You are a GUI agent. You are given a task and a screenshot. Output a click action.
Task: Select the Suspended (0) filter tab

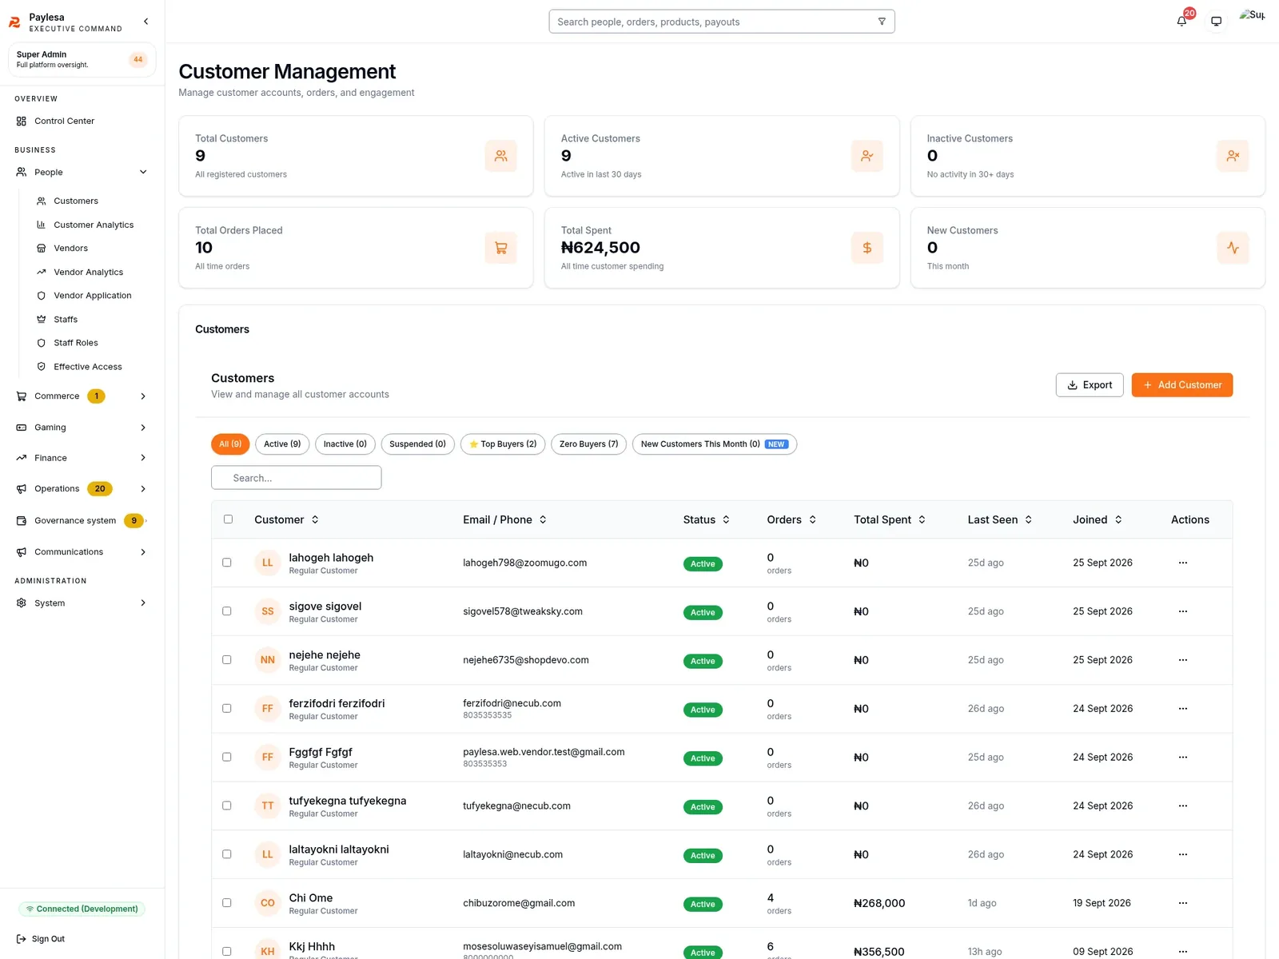tap(418, 444)
